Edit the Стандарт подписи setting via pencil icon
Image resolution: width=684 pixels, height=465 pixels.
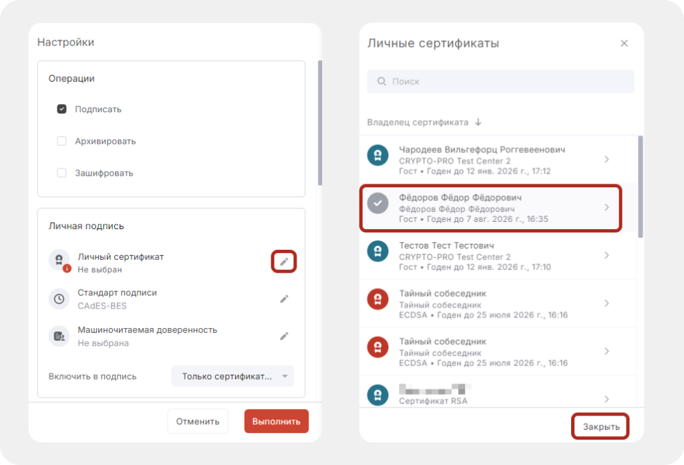click(x=283, y=299)
